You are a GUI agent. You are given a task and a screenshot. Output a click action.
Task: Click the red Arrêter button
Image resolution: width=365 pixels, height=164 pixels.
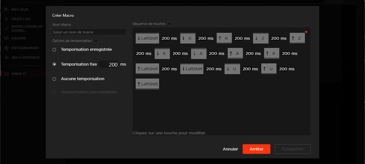click(256, 149)
